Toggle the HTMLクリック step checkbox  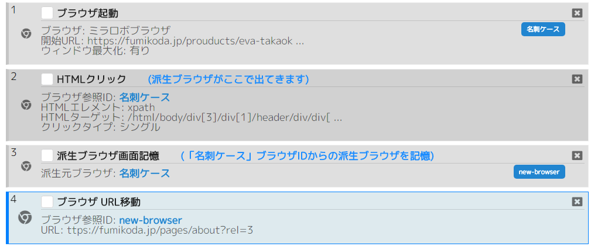point(47,79)
